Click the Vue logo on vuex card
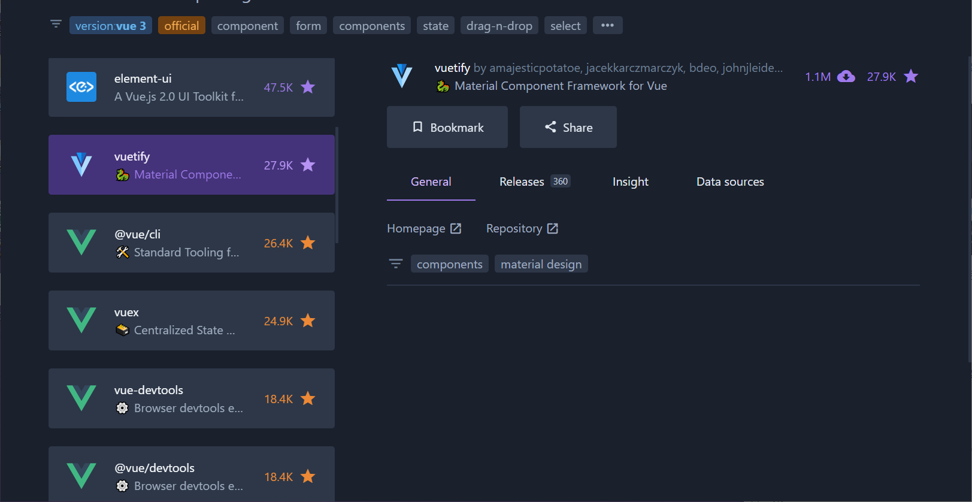The image size is (972, 502). 81,320
